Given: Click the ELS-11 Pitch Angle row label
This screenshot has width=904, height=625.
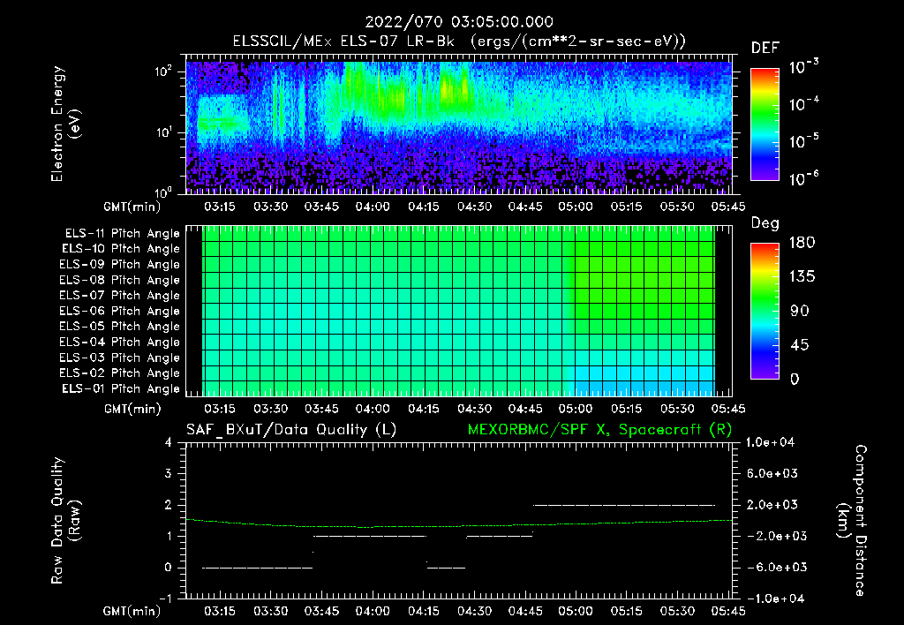Looking at the screenshot, I should click(122, 234).
